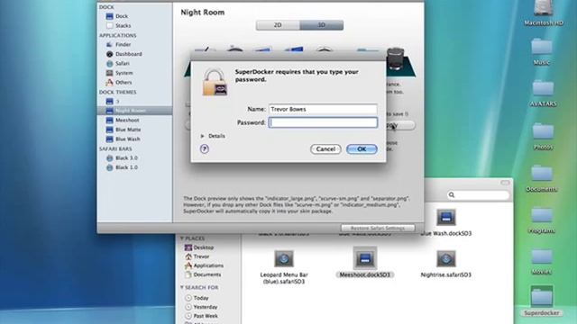Select Safari under Applications
The width and height of the screenshot is (577, 324).
pos(123,64)
